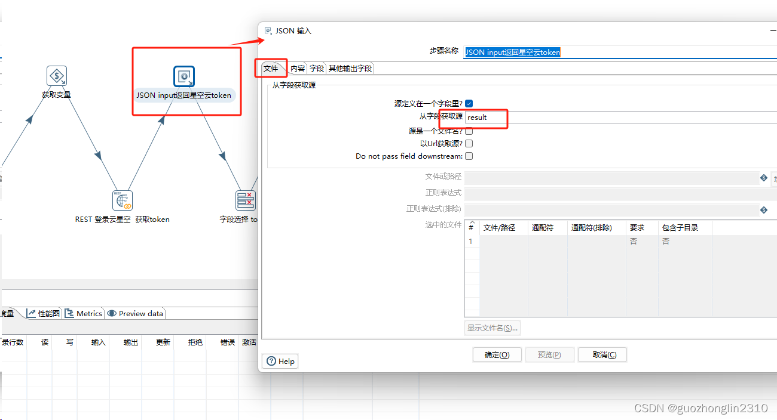Open the 其他输出字段 tab
Image resolution: width=777 pixels, height=420 pixels.
tap(350, 68)
